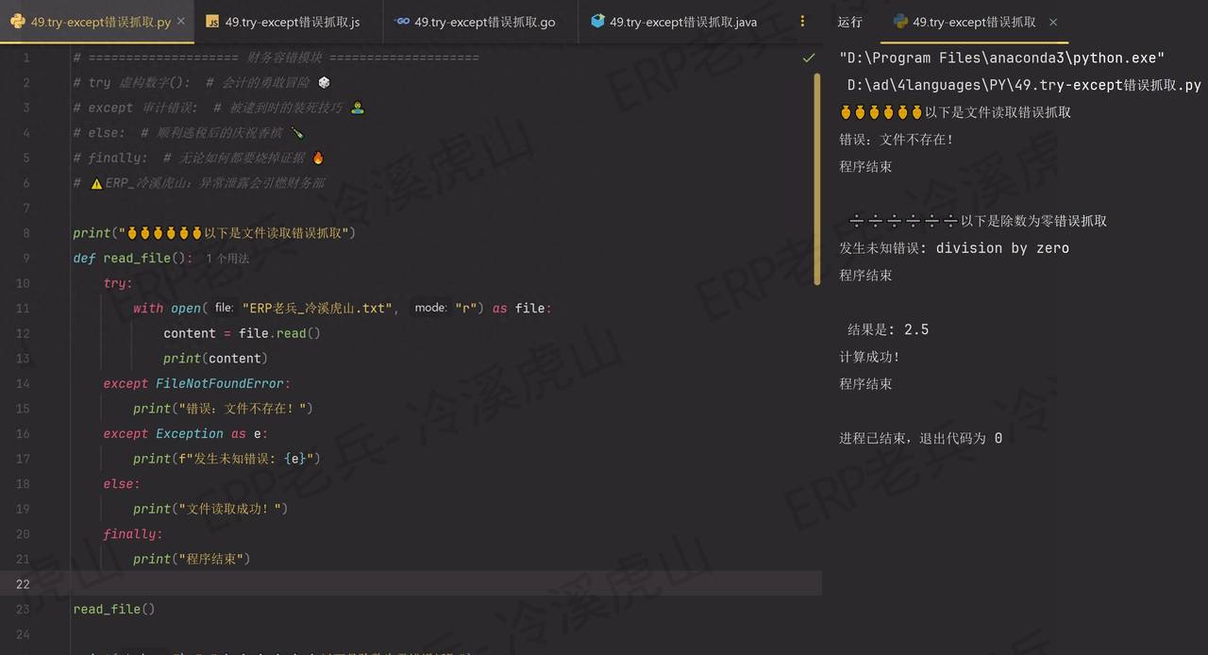This screenshot has width=1208, height=655.
Task: Click the JavaScript icon on the .js tab
Action: coord(213,21)
